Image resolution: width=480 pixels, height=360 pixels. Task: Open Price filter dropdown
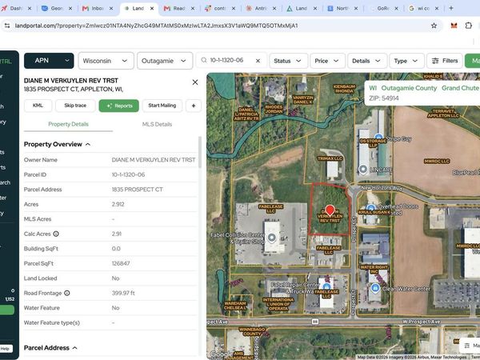click(327, 61)
